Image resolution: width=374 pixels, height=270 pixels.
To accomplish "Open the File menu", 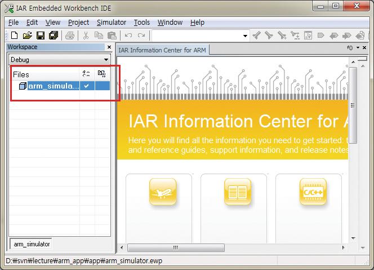I will point(14,23).
